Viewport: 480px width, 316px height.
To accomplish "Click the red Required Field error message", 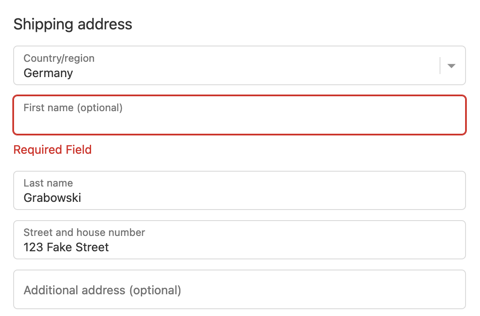I will (52, 150).
